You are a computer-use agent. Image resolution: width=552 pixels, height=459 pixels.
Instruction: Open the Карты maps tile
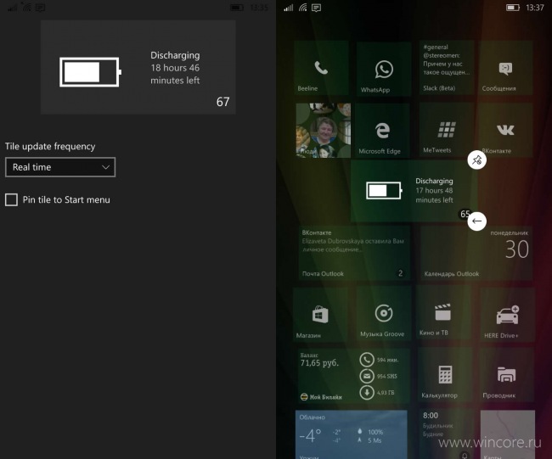tap(507, 434)
